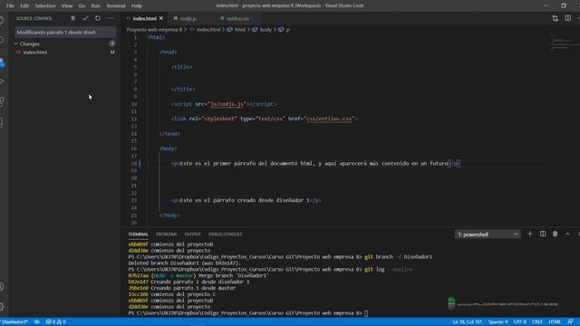Commit staged changes with the checkmark icon
This screenshot has height=326, width=580.
click(85, 18)
